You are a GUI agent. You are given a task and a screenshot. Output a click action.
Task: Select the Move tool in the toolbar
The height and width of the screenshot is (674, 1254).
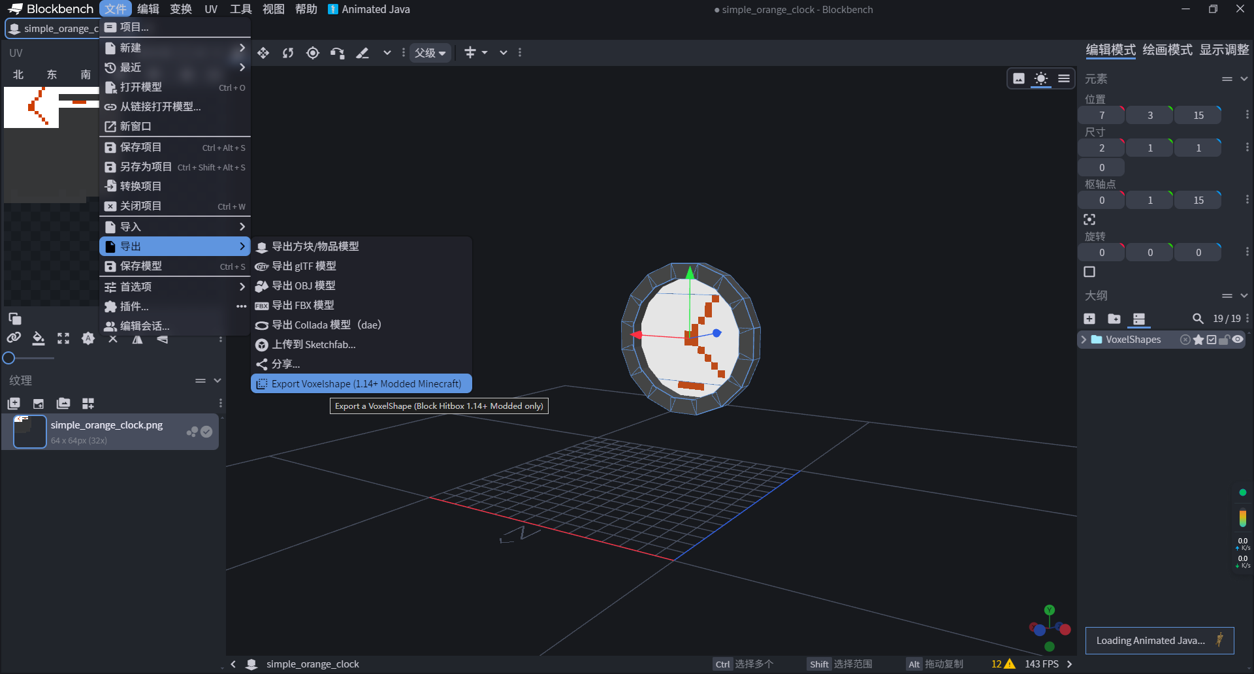(x=263, y=53)
